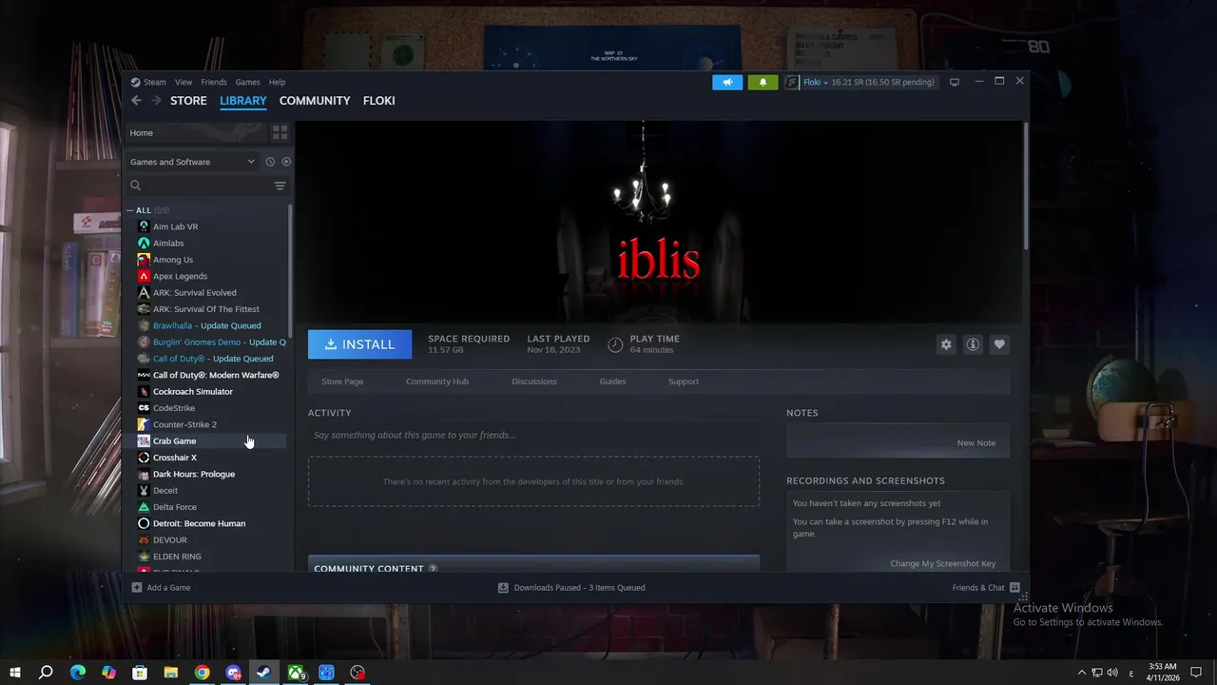The image size is (1217, 685).
Task: Open Friends & Chat grid icon
Action: (1014, 587)
